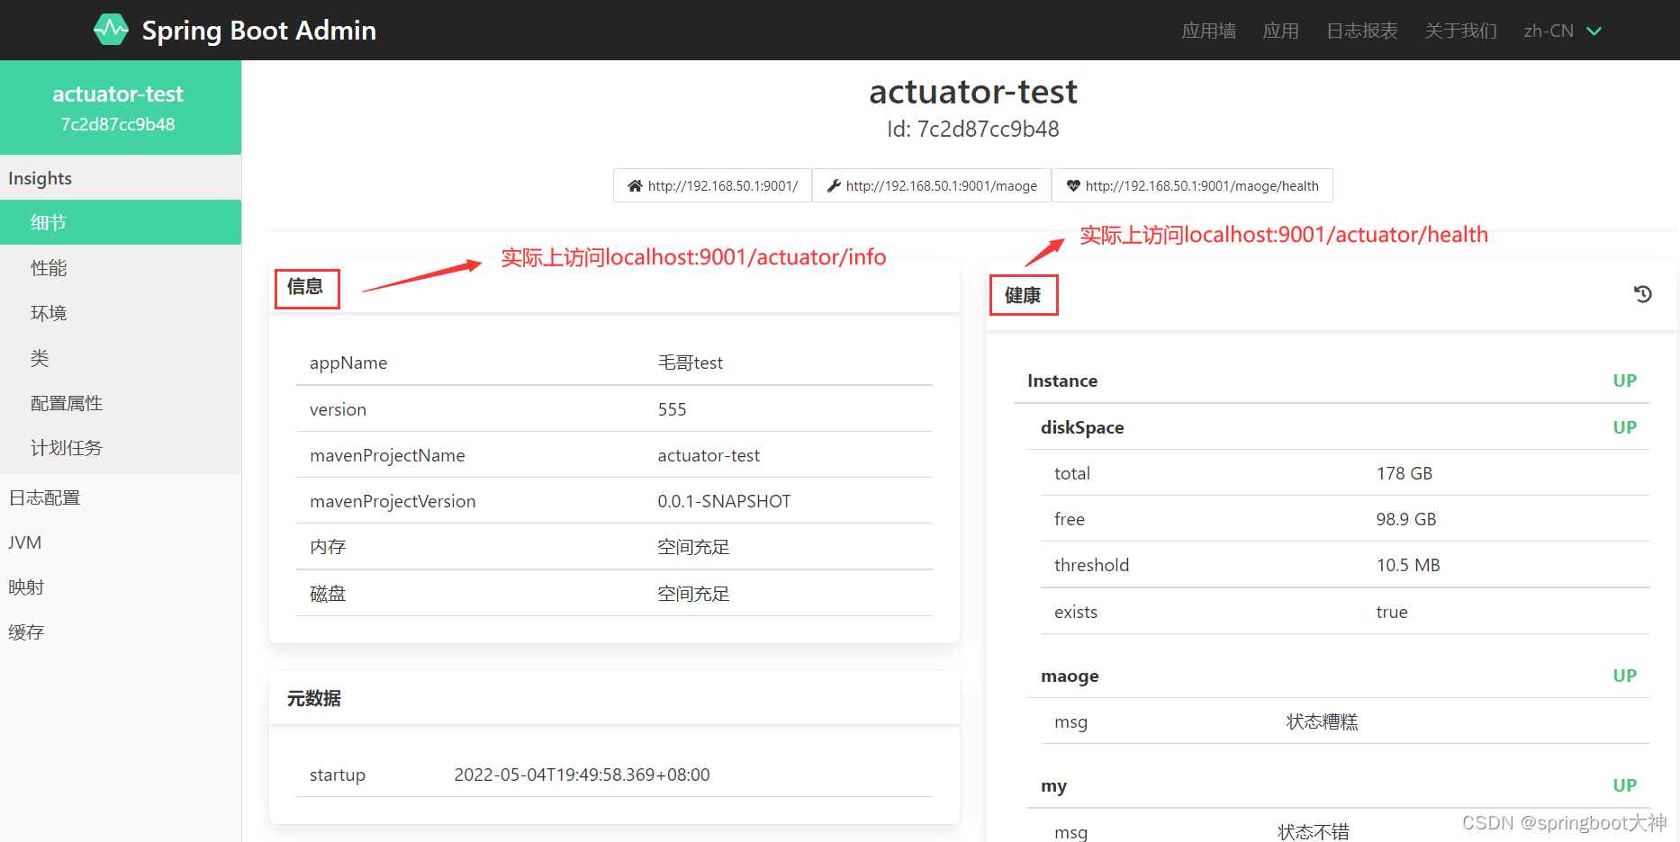Image resolution: width=1680 pixels, height=842 pixels.
Task: Click the 状态不错 message value
Action: (1314, 832)
